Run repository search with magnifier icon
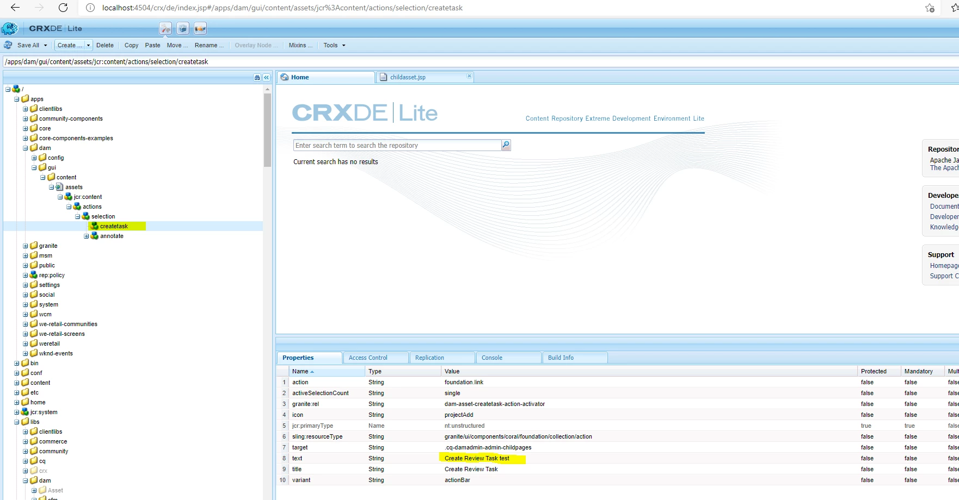Screen dimensions: 959x500 [506, 145]
